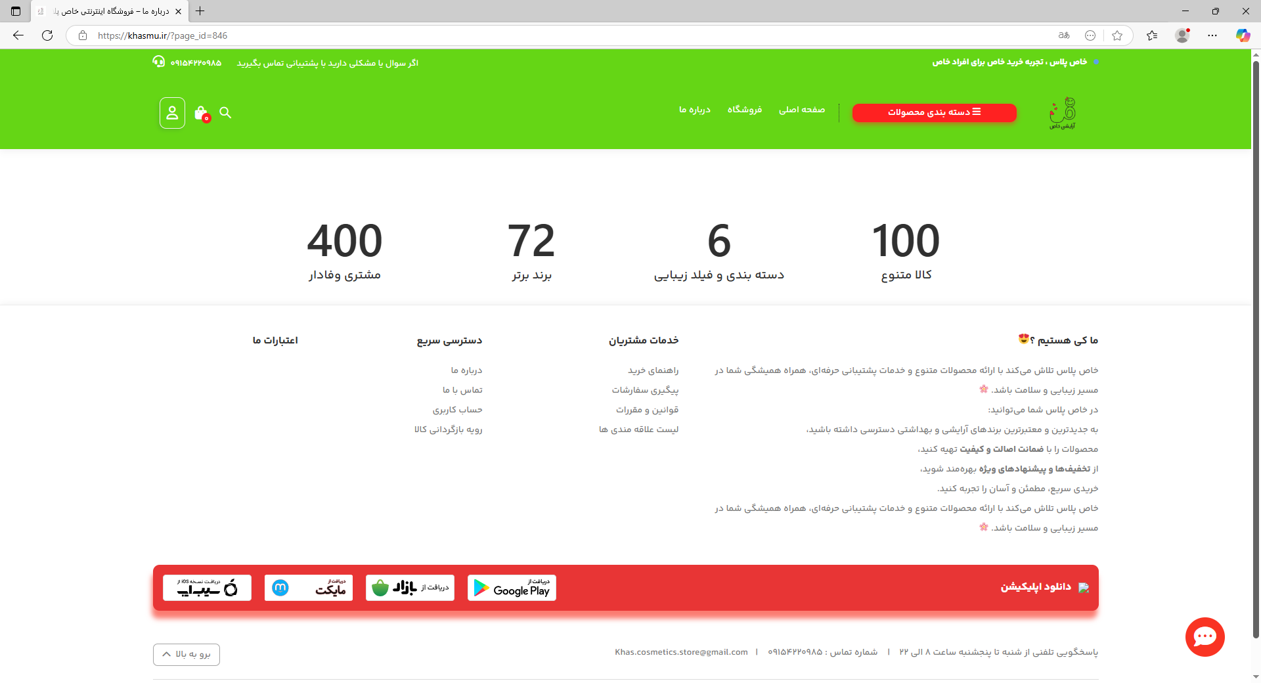Click the Sibapp iOS download badge
Viewport: 1261px width, 683px height.
(x=207, y=588)
